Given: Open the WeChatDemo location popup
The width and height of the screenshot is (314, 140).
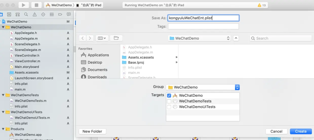Looking at the screenshot, I should (200, 38).
